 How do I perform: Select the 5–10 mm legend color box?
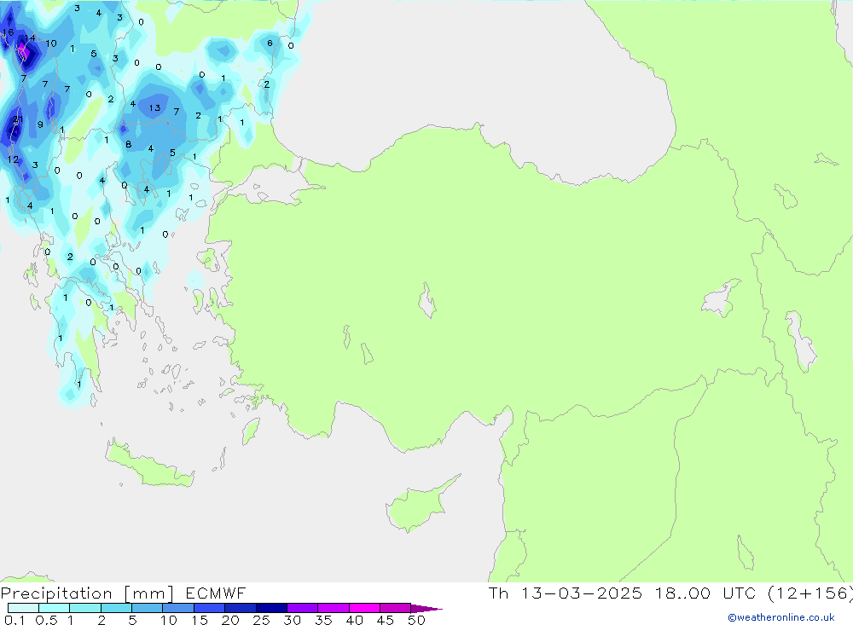pyautogui.click(x=147, y=608)
